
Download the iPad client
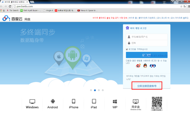coord(94,104)
